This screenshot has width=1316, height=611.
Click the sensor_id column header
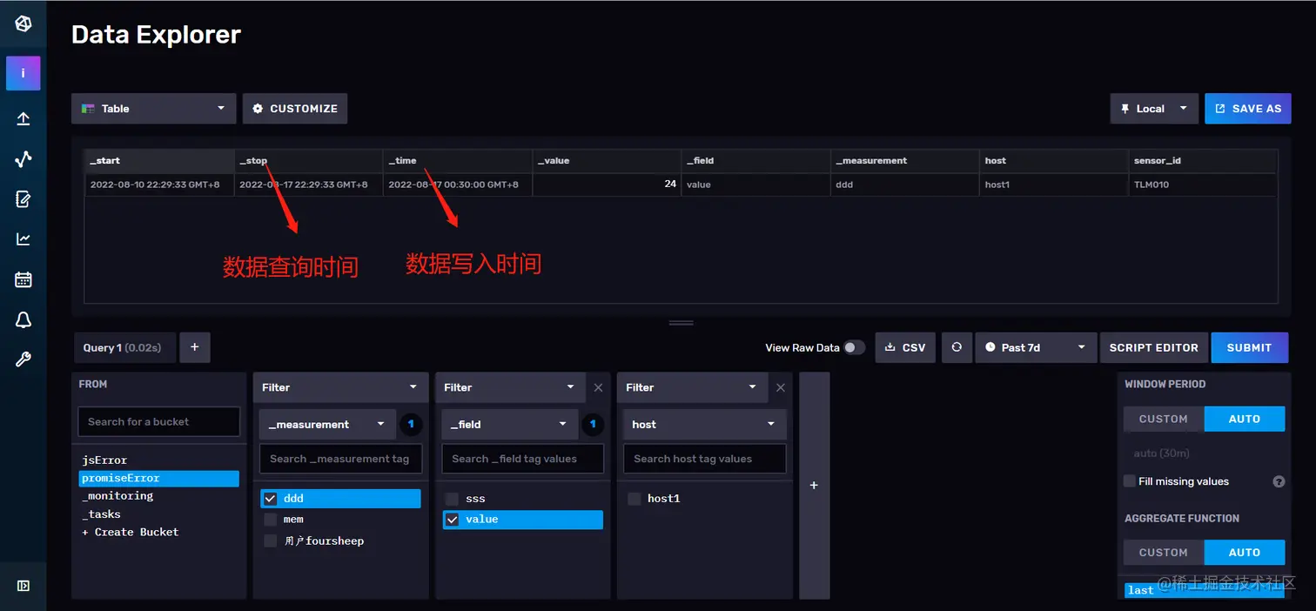1202,161
